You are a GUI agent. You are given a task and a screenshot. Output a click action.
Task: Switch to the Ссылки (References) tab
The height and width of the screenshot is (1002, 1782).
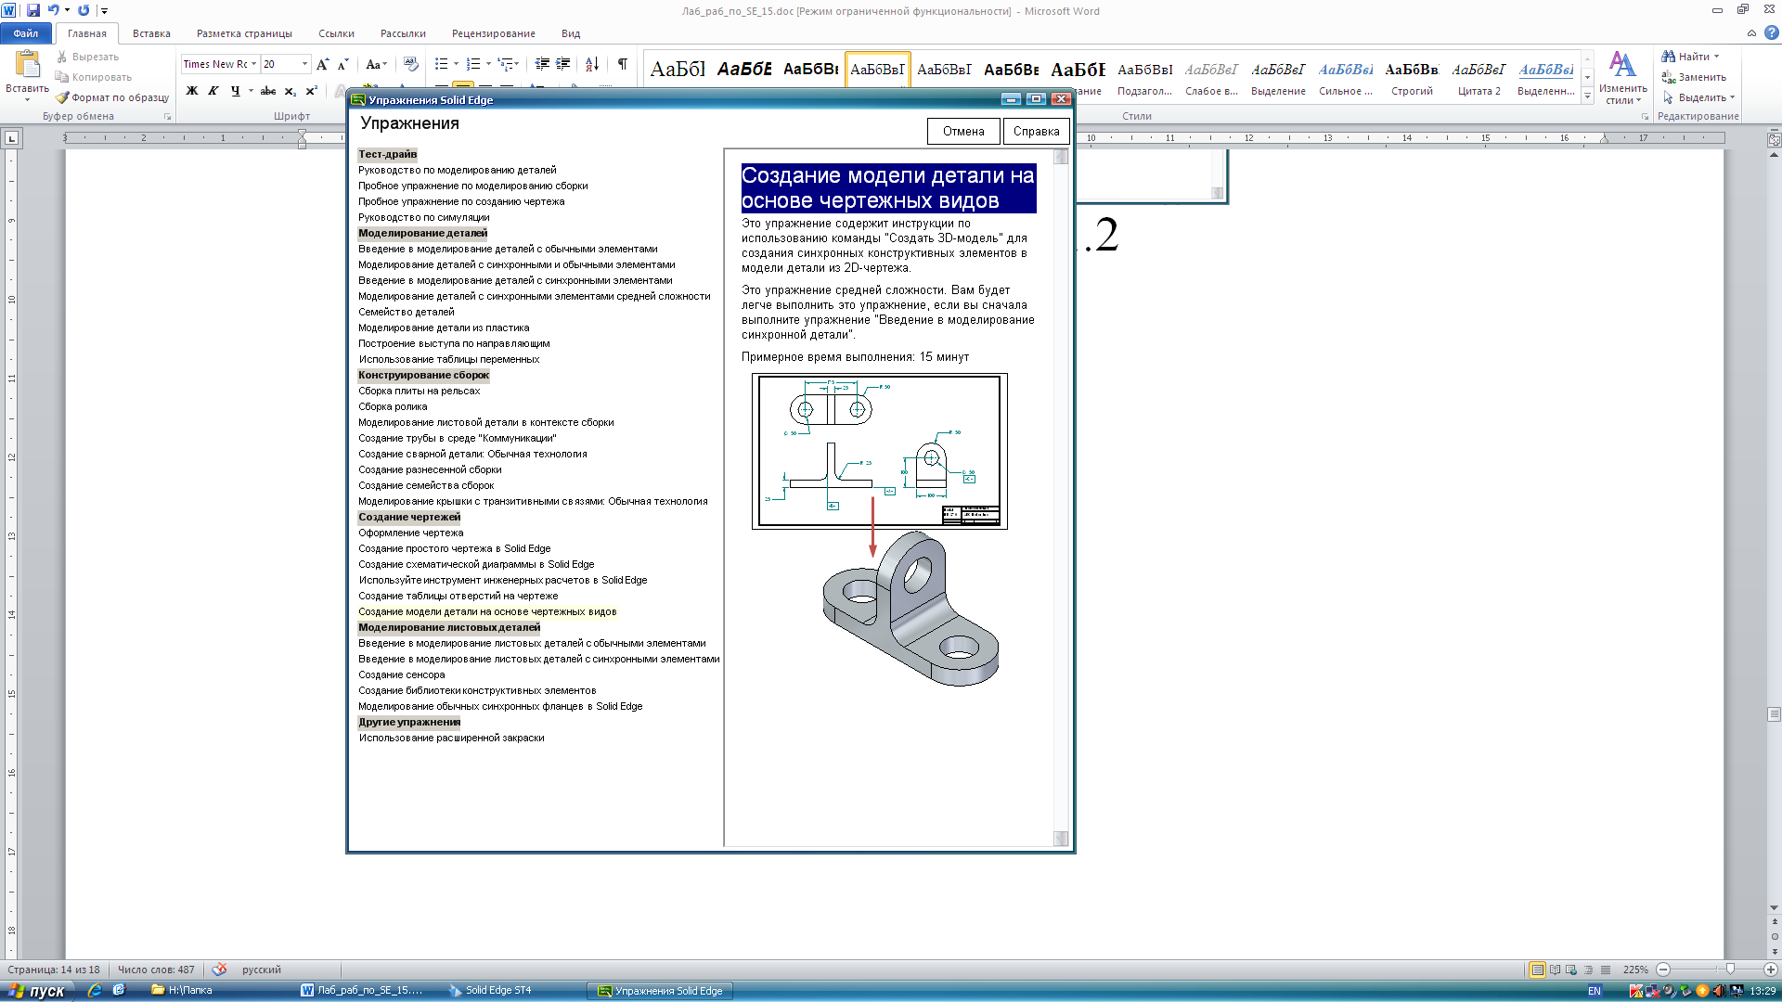pyautogui.click(x=336, y=33)
